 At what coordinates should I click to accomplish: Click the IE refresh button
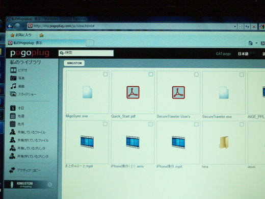pyautogui.click(x=247, y=27)
